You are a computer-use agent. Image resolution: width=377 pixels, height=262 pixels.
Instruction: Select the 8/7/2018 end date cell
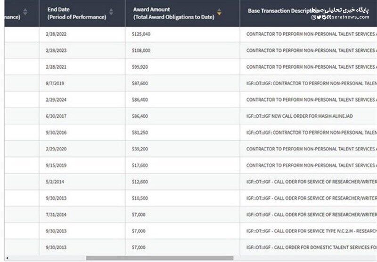55,83
